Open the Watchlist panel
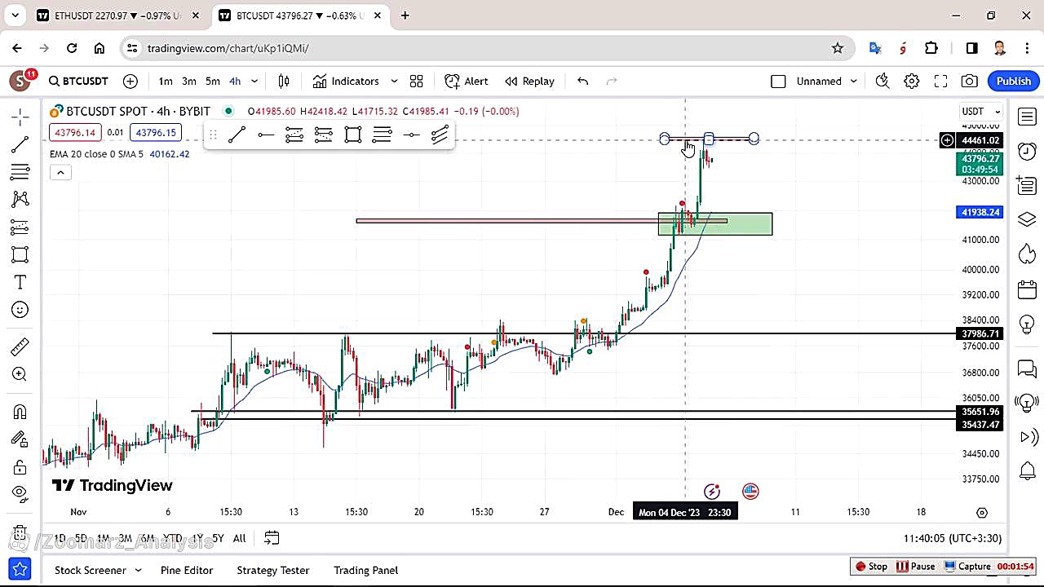Screen dimensions: 1044x587 click(x=1027, y=117)
